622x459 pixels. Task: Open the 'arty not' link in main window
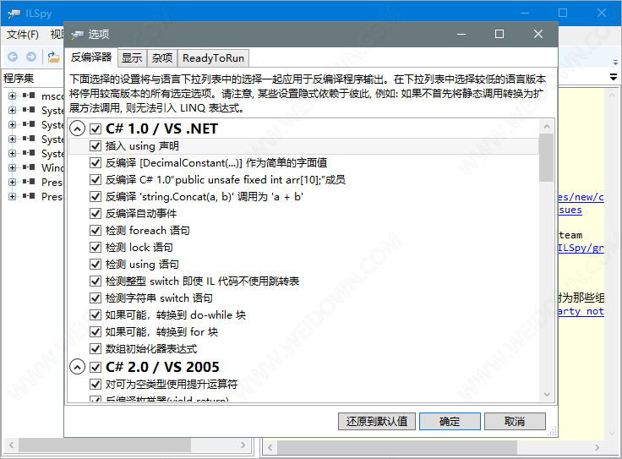pyautogui.click(x=581, y=311)
